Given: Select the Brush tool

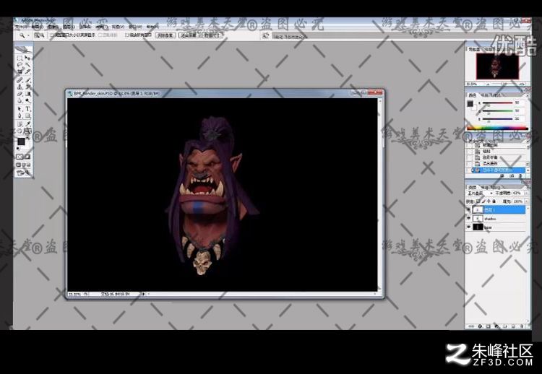Looking at the screenshot, I should coord(28,79).
